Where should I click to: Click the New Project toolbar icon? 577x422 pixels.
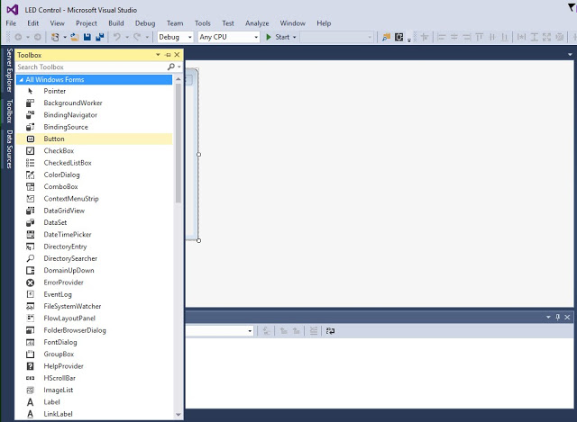[55, 37]
